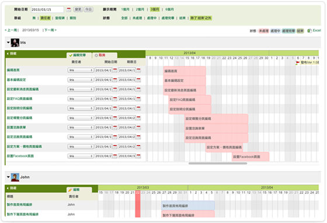The image size is (327, 223).
Task: Click John's avatar picture
Action: click(x=15, y=177)
